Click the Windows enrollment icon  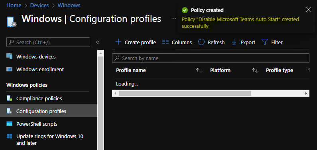click(10, 69)
